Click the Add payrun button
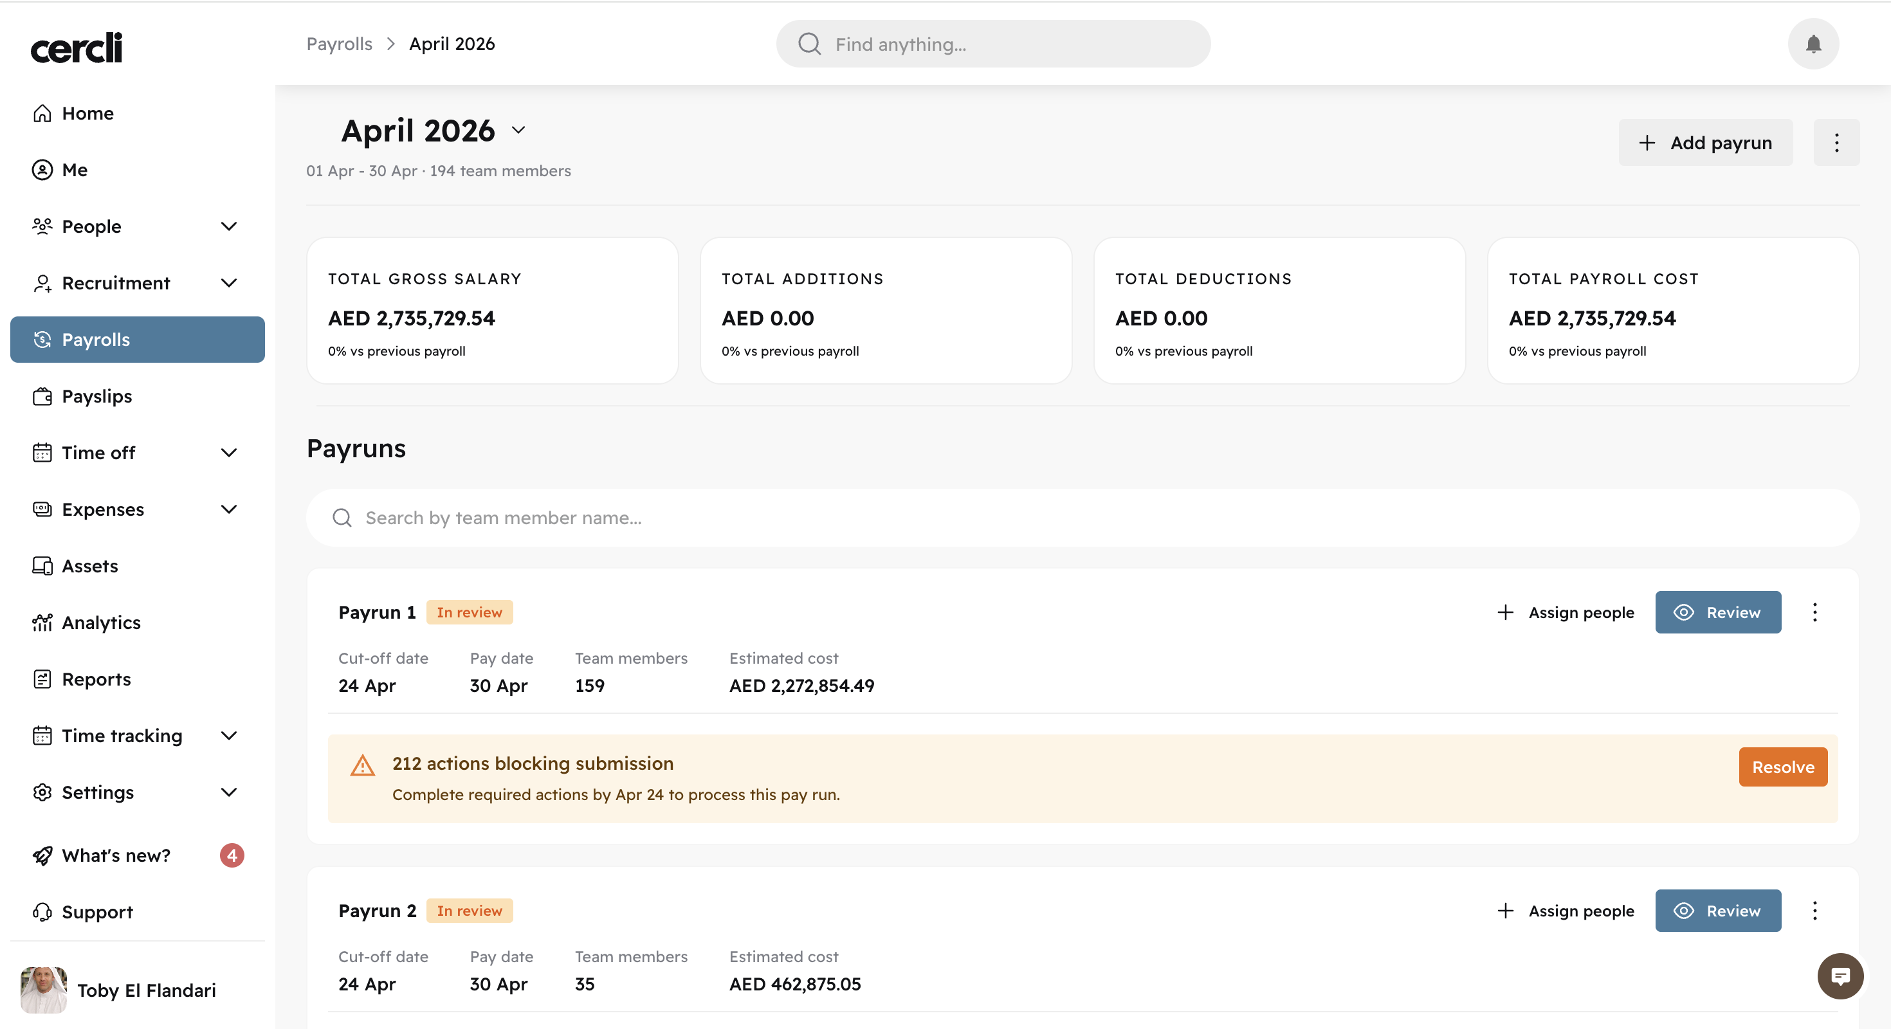 (x=1704, y=142)
